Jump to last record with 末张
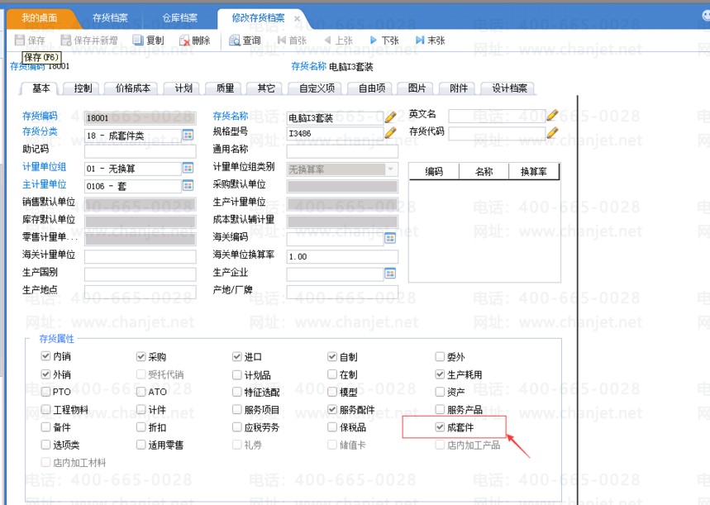Image resolution: width=710 pixels, height=505 pixels. tap(431, 40)
